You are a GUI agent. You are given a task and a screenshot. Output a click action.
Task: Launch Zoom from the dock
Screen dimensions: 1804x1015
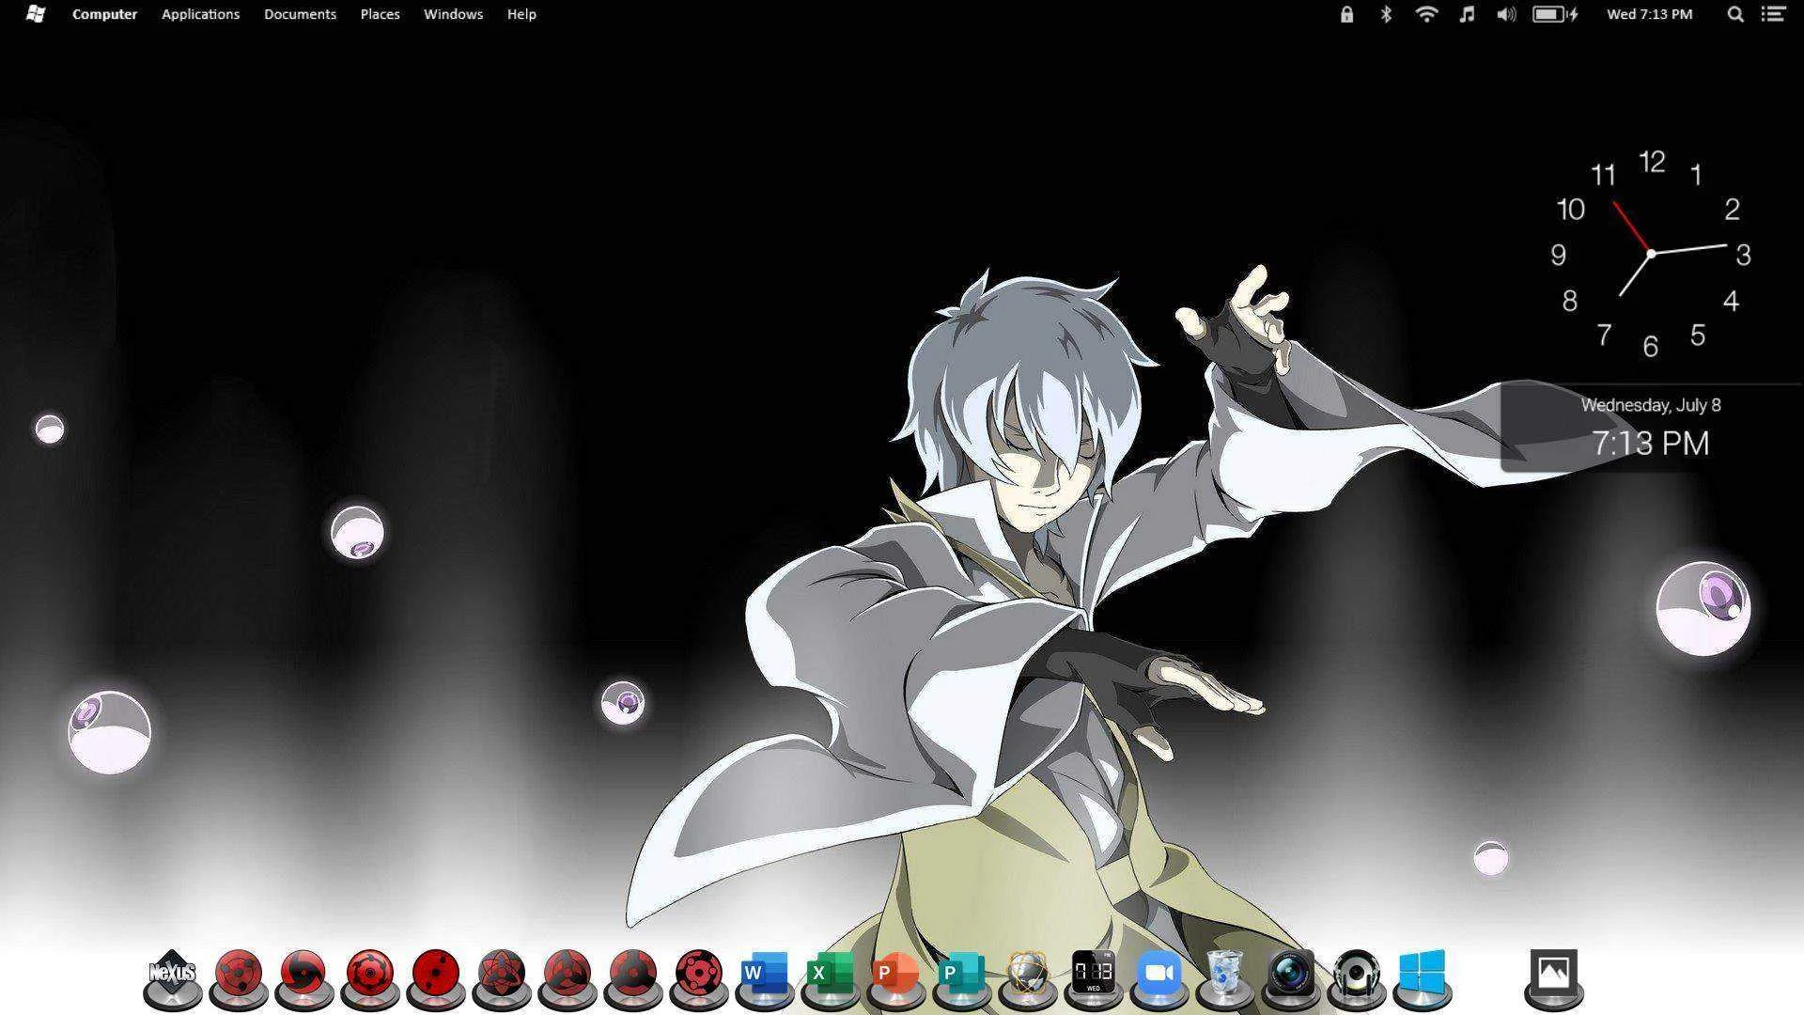click(1159, 974)
